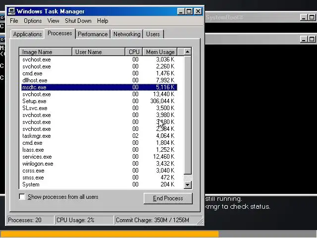Select cmd.exe using 1,804 K memory
Screen dimensions: 317x238
click(x=99, y=143)
